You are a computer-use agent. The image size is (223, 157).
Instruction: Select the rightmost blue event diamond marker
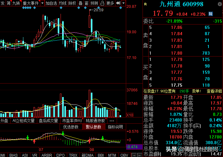point(120,8)
